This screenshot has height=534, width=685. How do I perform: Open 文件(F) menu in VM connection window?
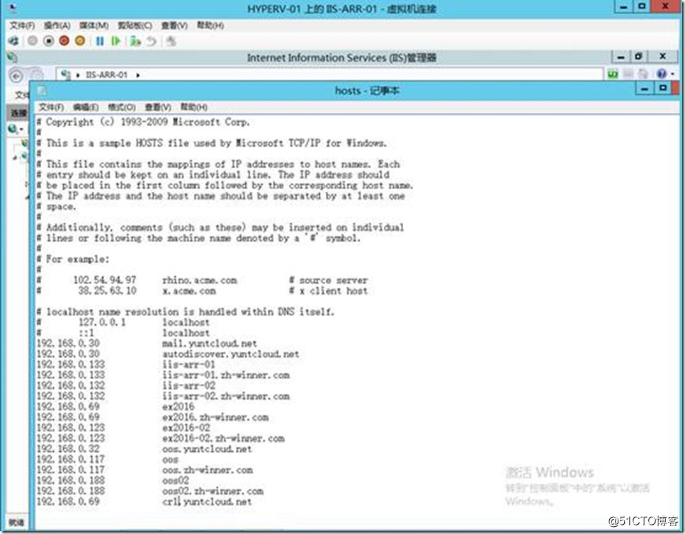(22, 25)
